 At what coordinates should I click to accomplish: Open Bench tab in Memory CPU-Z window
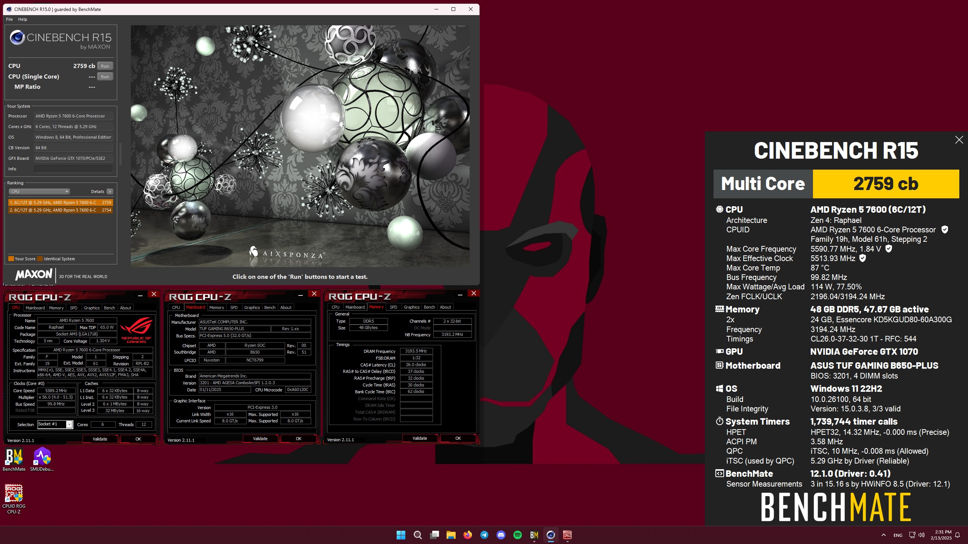pyautogui.click(x=429, y=307)
